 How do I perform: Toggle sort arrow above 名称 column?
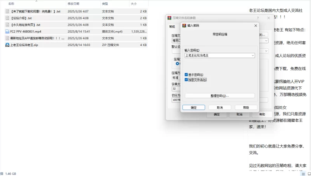pyautogui.click(x=36, y=1)
